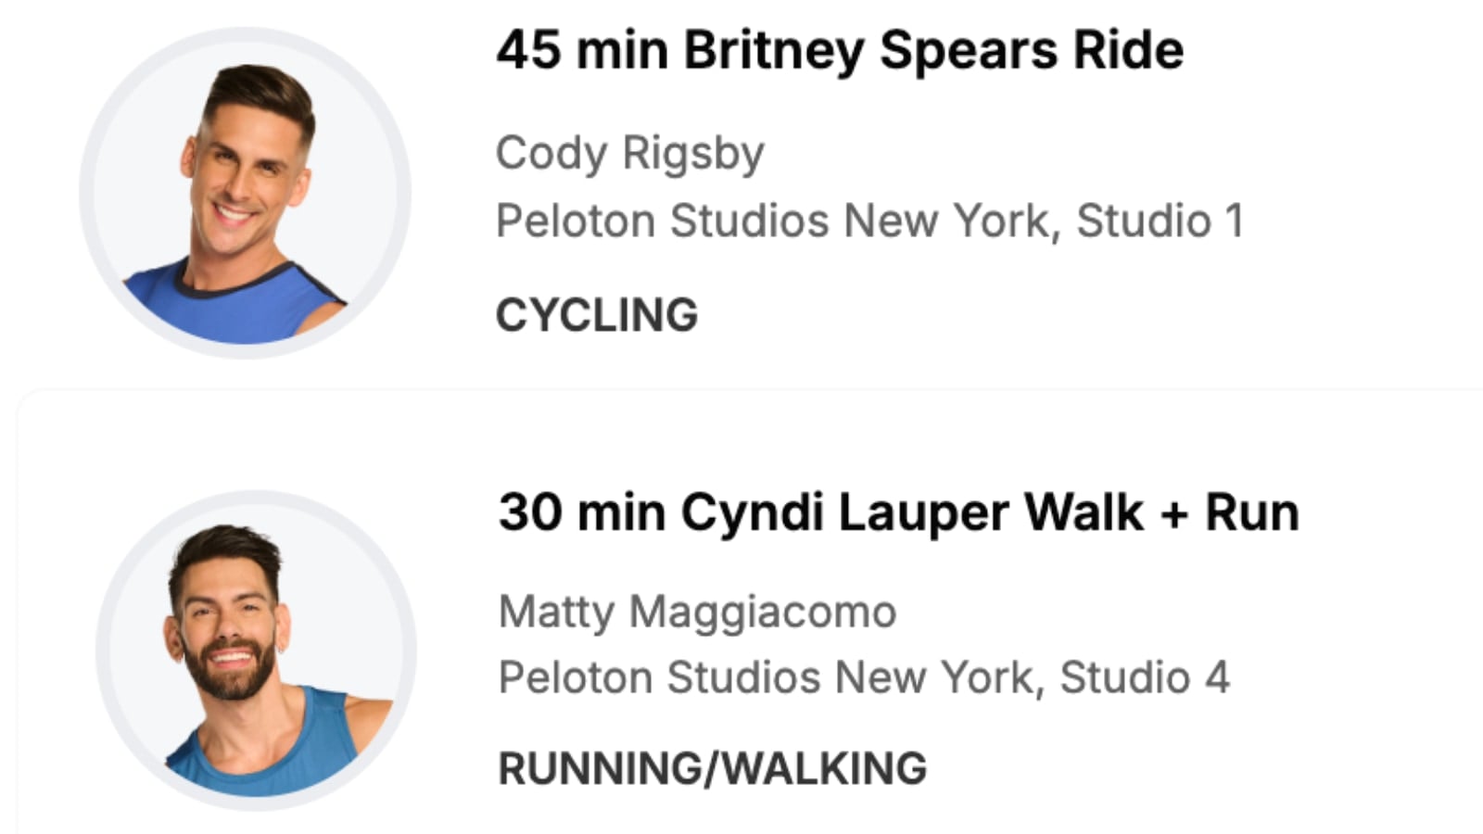This screenshot has height=834, width=1483.
Task: Open the 45 min Britney Spears Ride class
Action: [839, 50]
